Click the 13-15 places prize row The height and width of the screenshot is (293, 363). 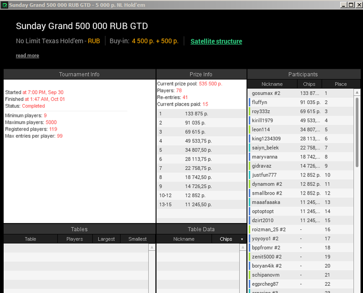tap(201, 204)
